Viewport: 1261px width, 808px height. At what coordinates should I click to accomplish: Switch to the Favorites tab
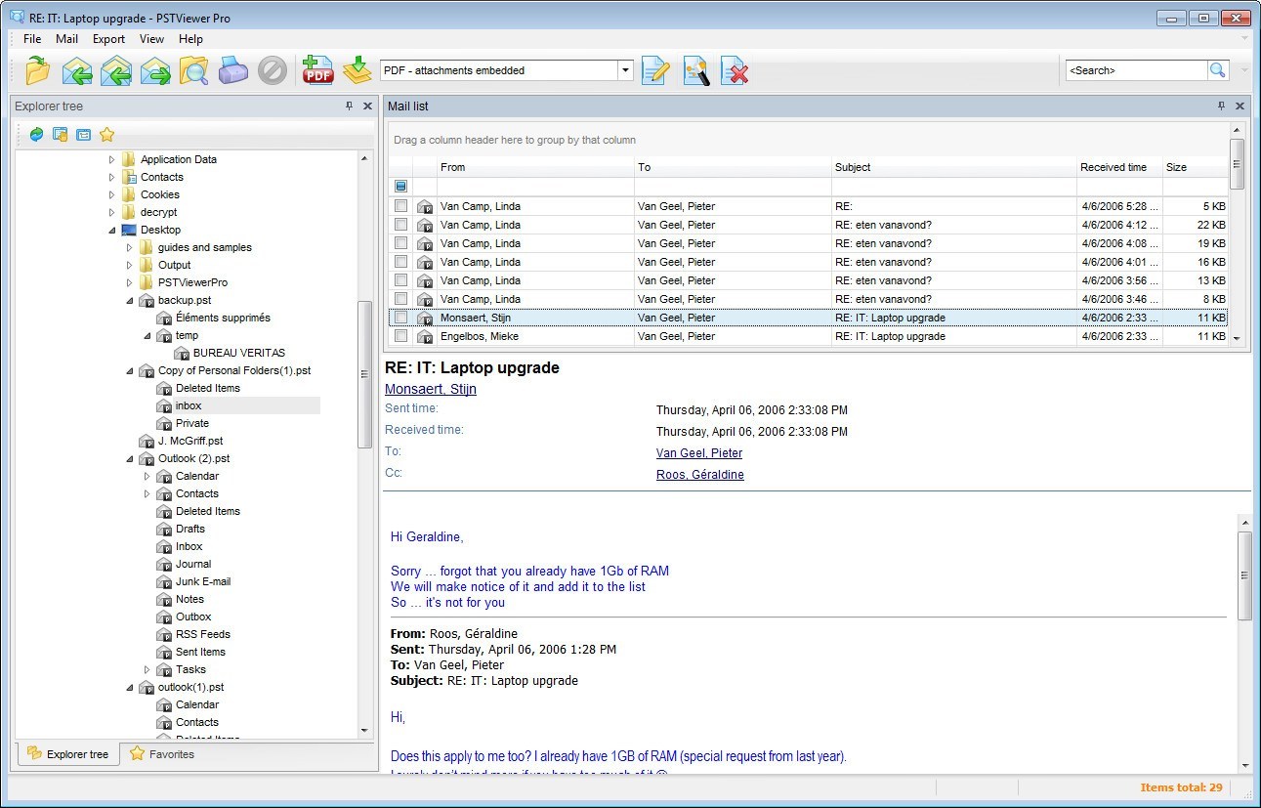[x=162, y=754]
